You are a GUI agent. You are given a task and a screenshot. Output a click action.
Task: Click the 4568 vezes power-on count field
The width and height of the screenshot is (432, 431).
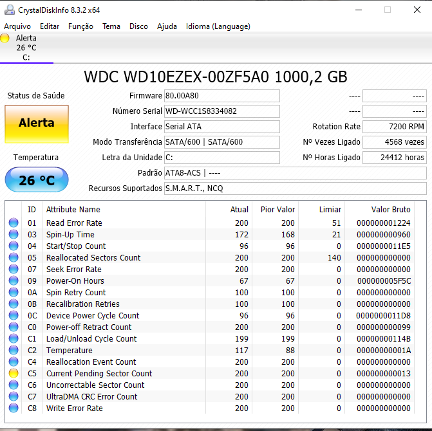pos(395,142)
